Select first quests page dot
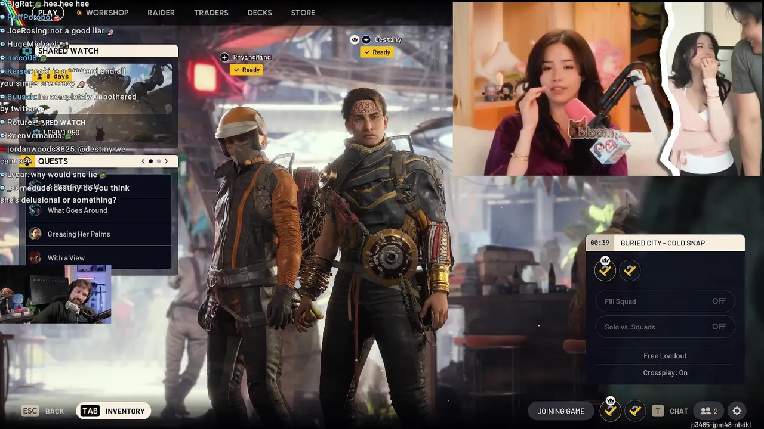 150,161
